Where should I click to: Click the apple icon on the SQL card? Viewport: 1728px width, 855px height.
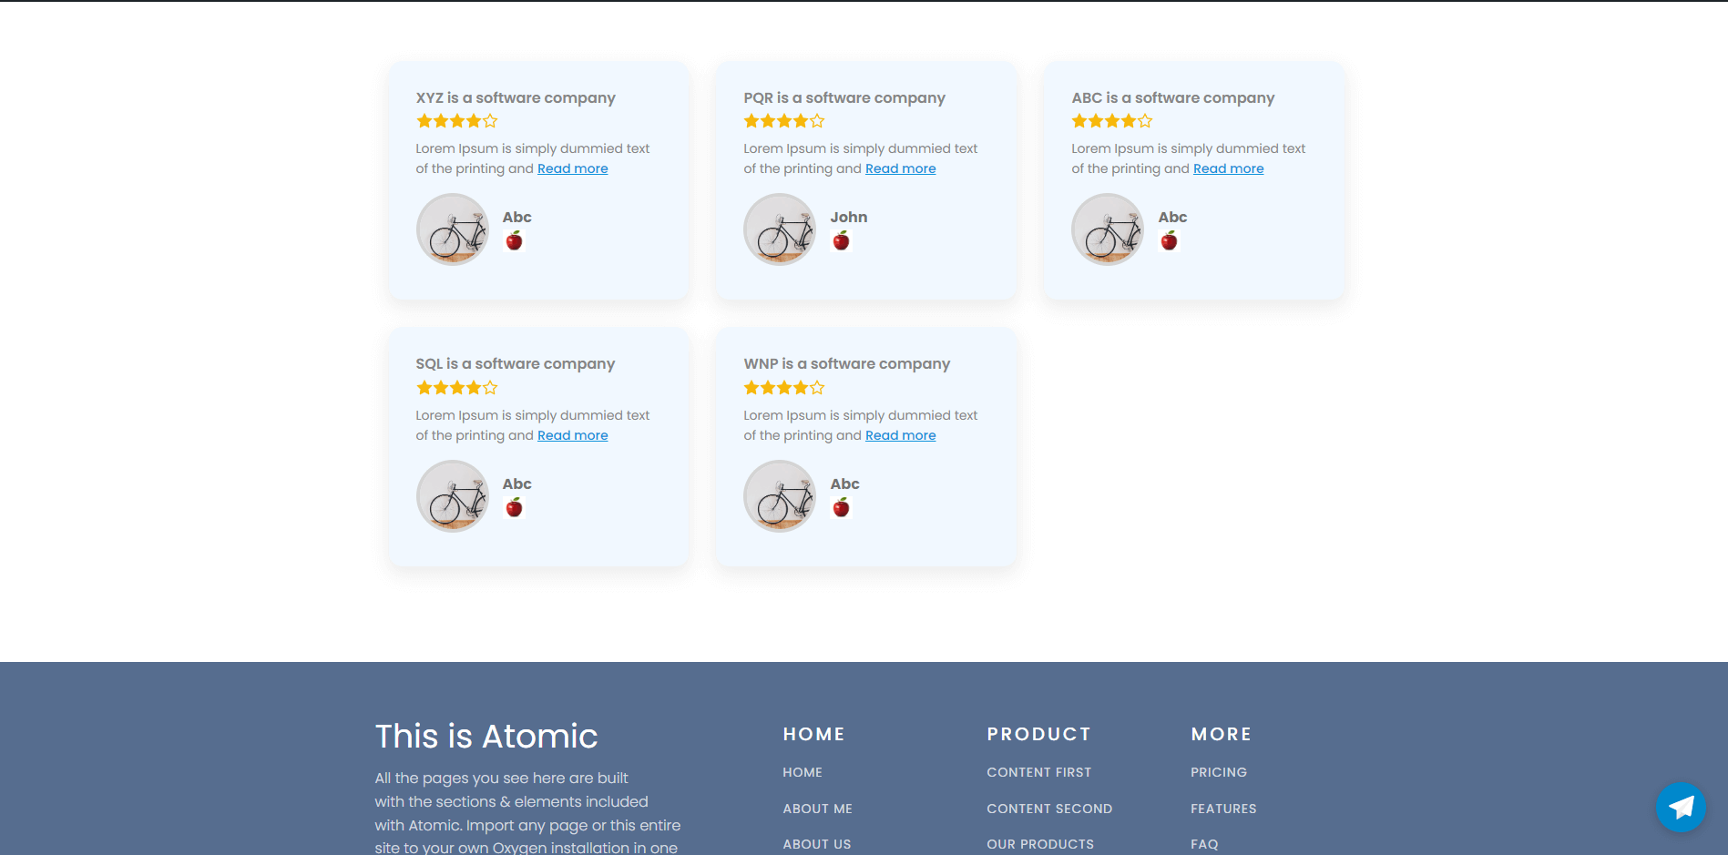(x=515, y=507)
